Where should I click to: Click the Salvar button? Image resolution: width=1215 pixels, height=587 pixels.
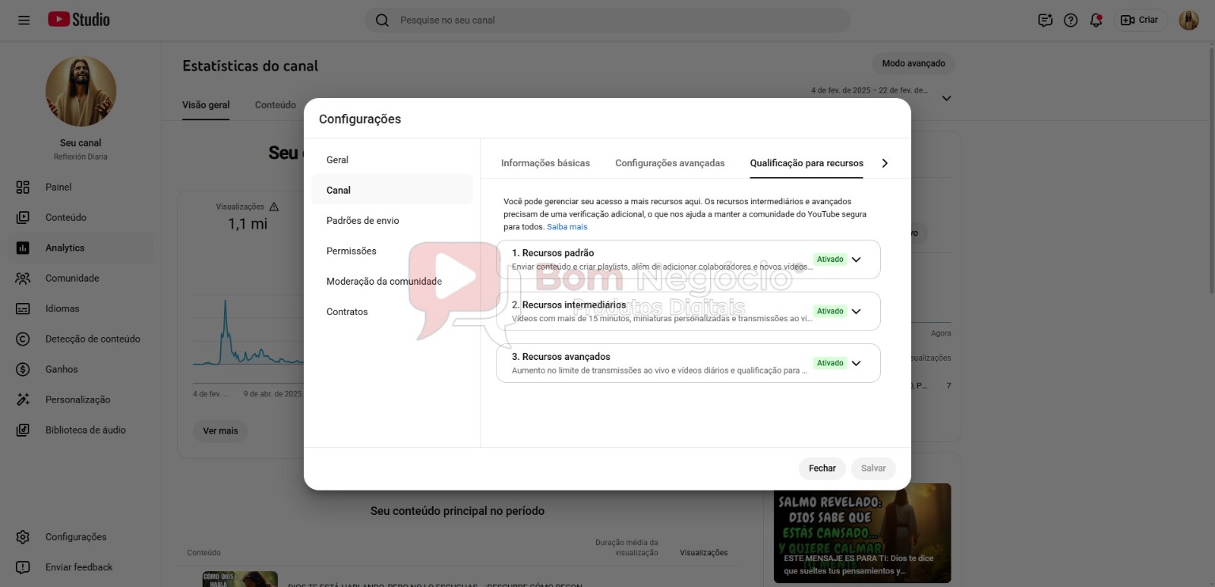coord(873,468)
